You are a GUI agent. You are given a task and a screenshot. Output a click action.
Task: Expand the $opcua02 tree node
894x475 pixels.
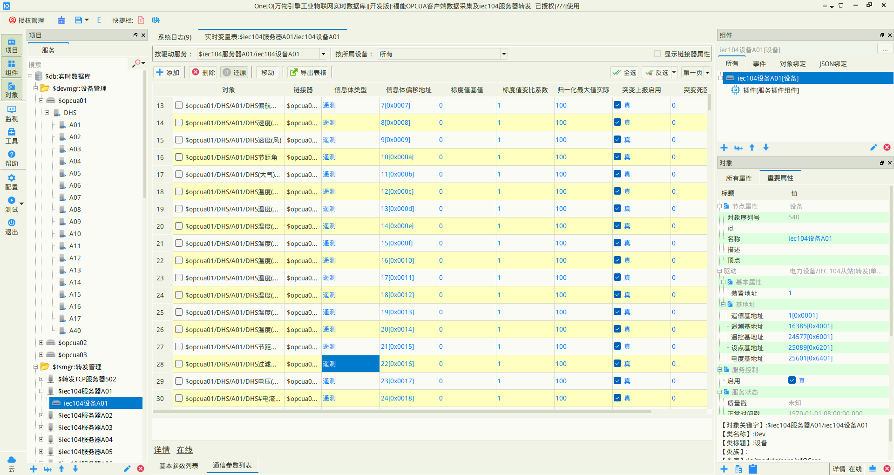click(x=41, y=343)
